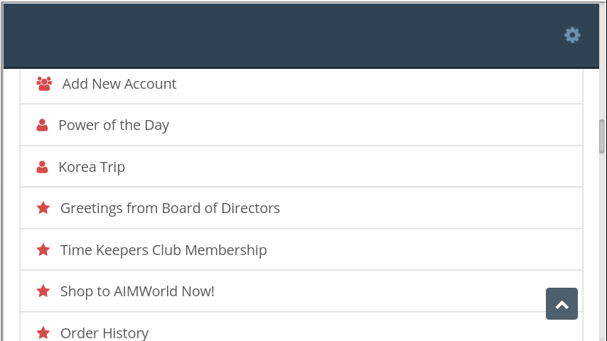Click the group icon beside Add New Account
Screen dimensions: 607x341
(x=44, y=84)
